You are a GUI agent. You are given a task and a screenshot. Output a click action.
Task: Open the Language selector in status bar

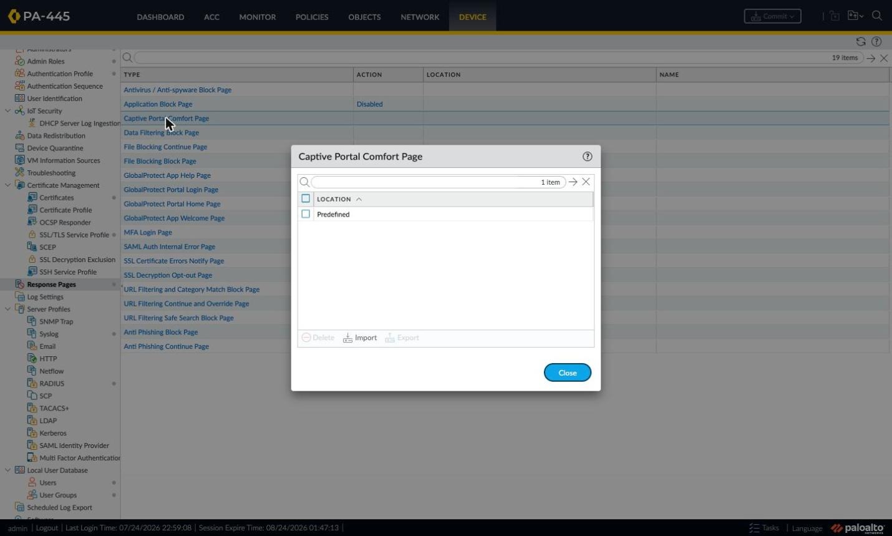pos(807,529)
